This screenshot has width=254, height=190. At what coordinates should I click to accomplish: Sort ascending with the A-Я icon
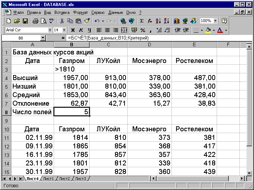point(158,21)
